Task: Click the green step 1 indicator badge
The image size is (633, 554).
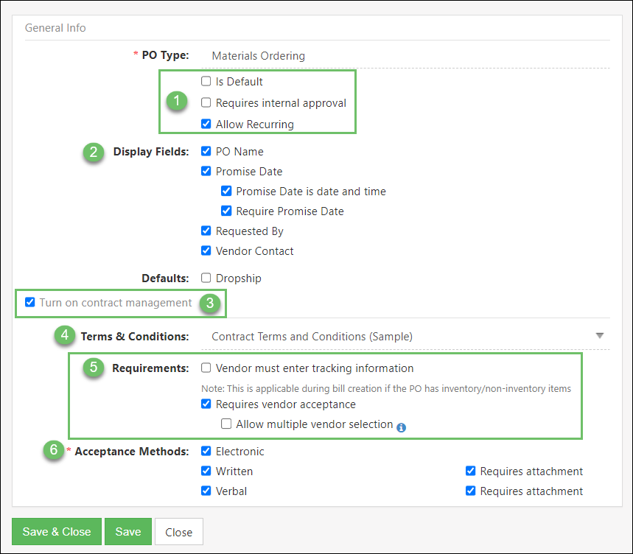Action: 176,102
